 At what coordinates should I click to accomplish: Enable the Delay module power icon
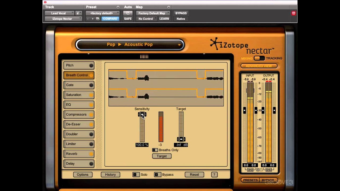tap(91, 163)
